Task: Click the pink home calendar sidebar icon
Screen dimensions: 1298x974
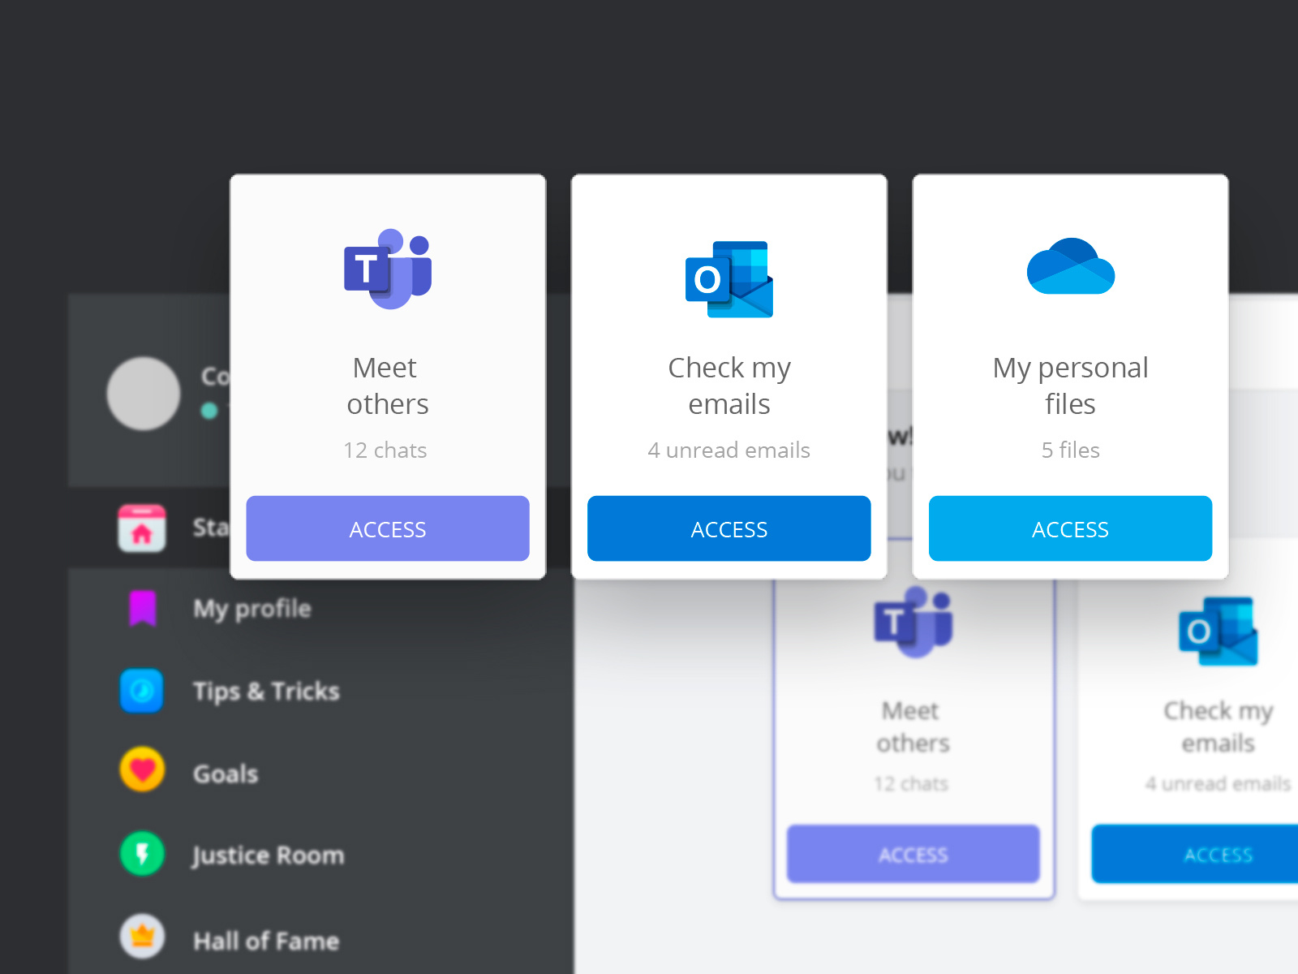Action: click(x=142, y=528)
